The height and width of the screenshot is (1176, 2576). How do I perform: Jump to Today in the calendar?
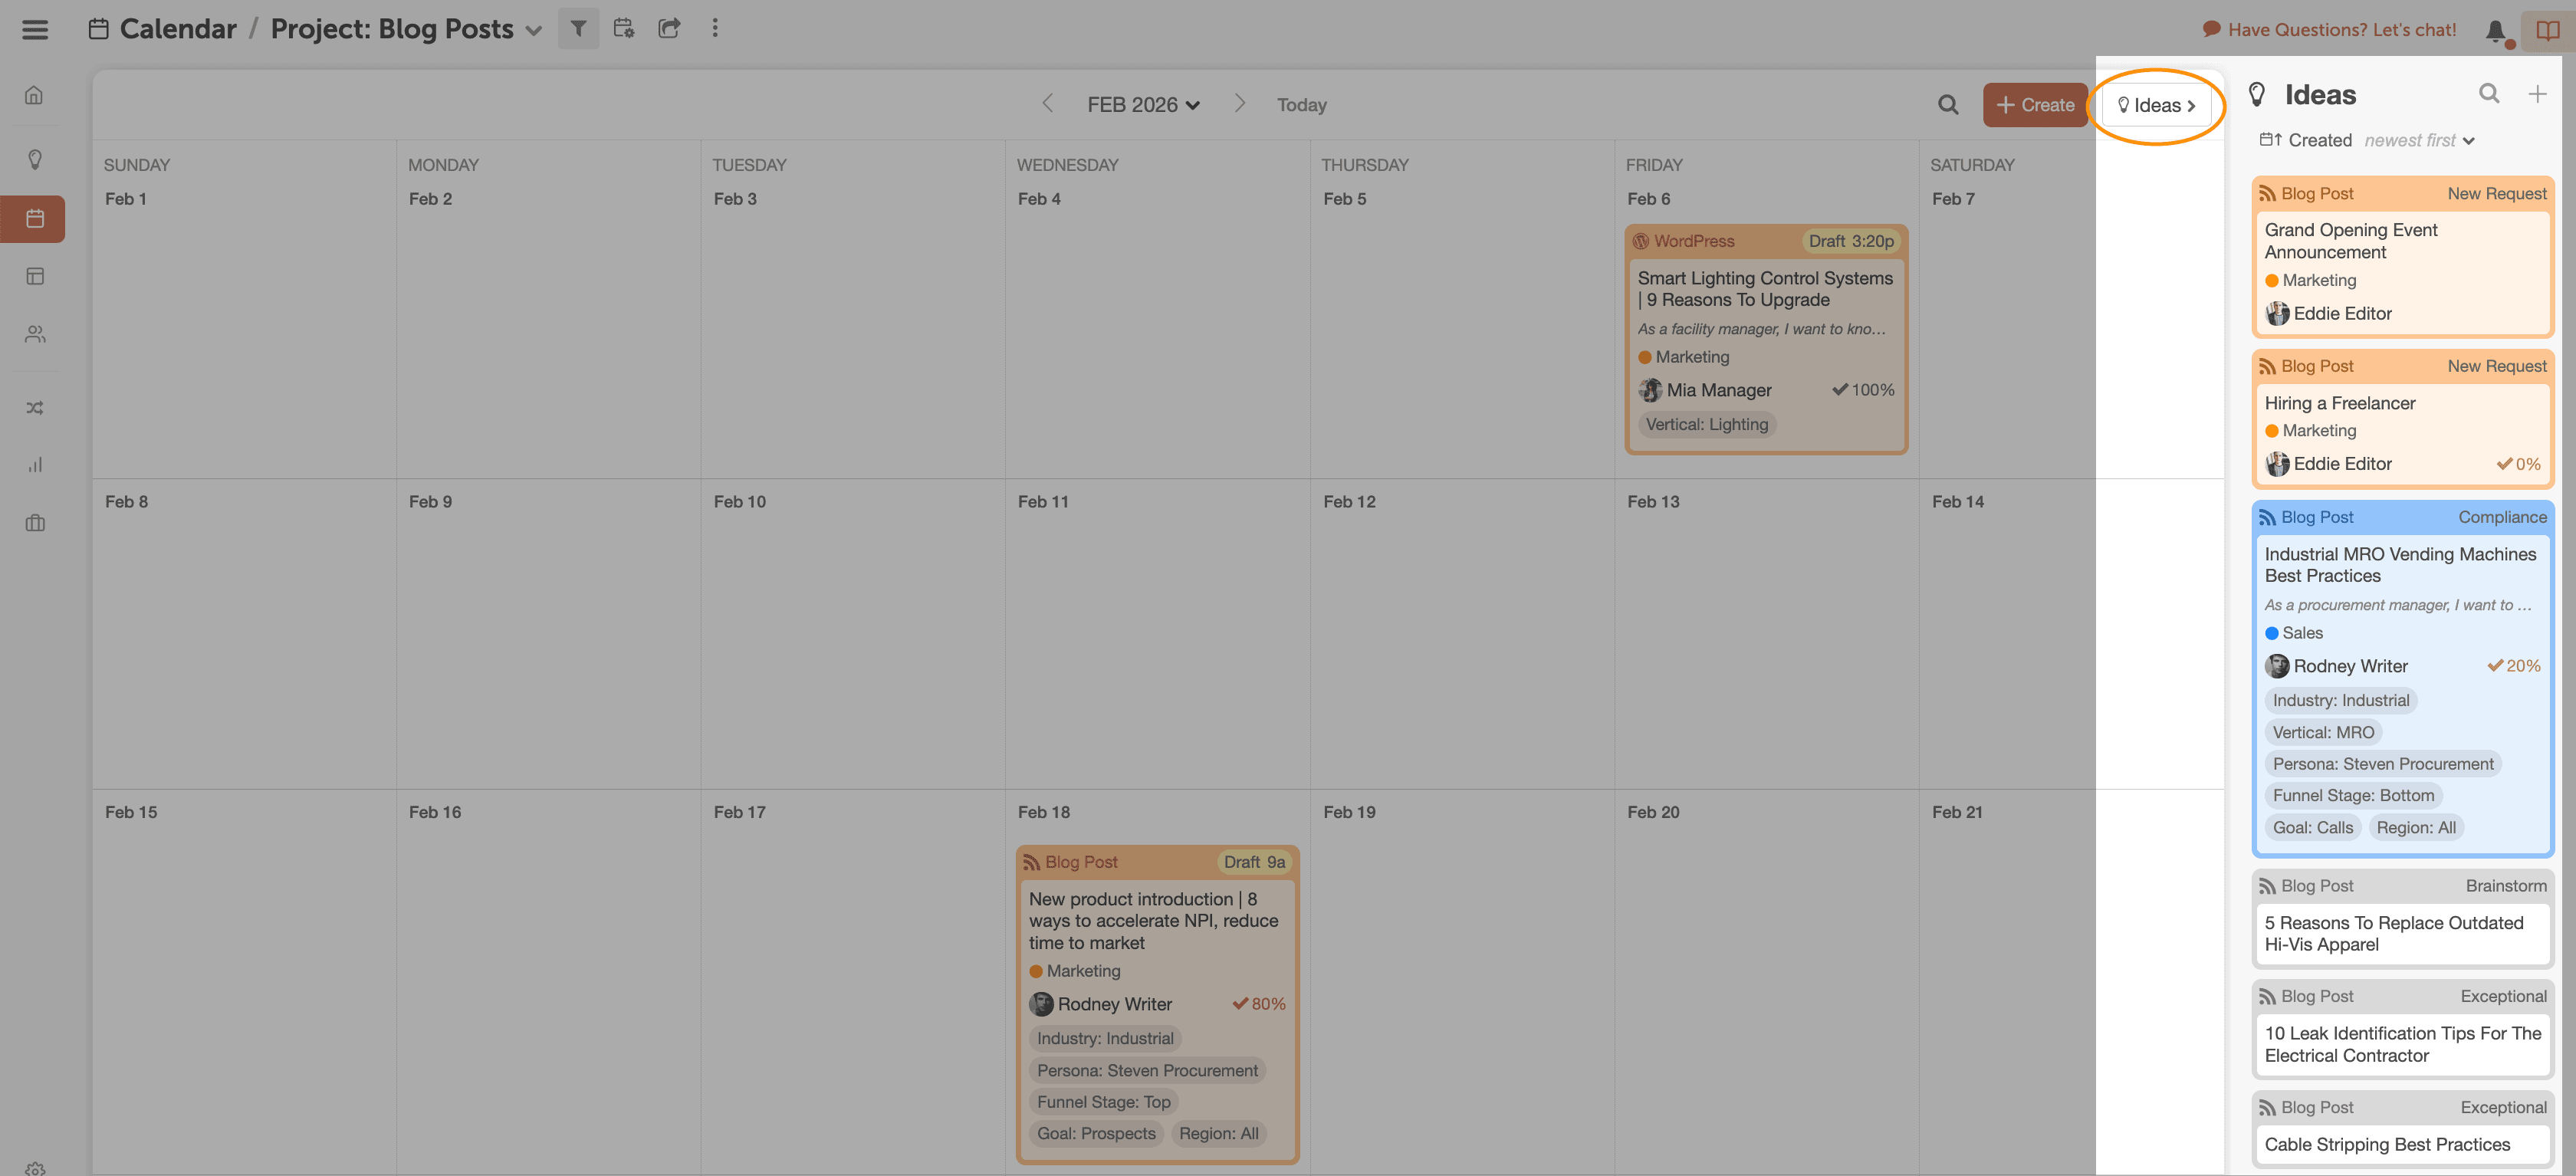[1301, 105]
